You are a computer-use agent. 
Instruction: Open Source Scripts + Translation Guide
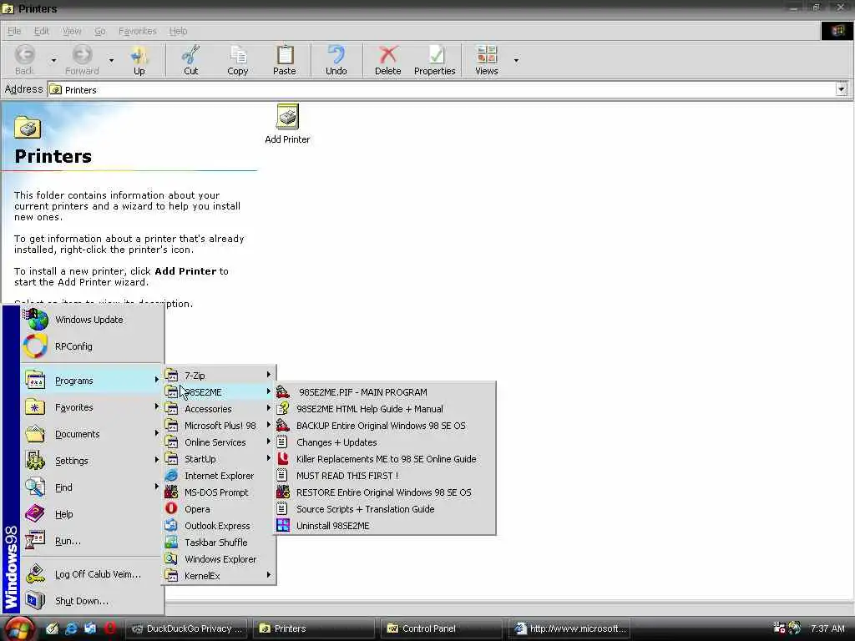[385, 508]
